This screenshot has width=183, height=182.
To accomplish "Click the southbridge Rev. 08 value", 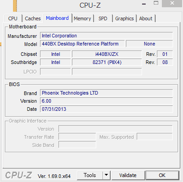I will (x=165, y=62).
